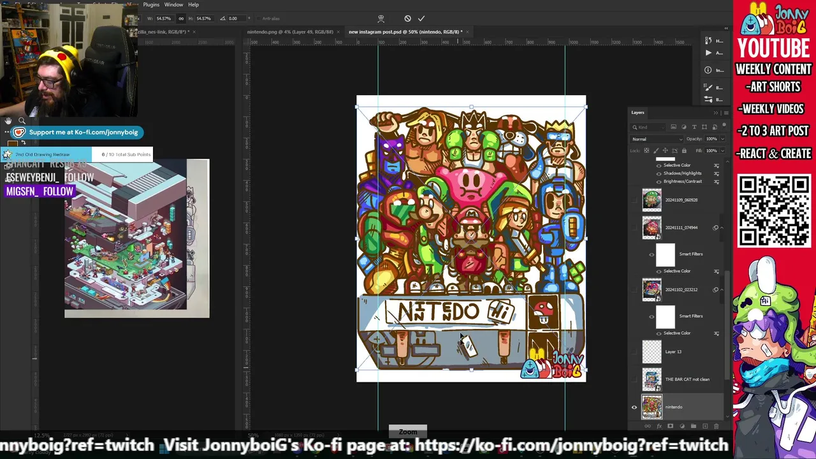Viewport: 816px width, 459px height.
Task: Open Layers panel flyout menu icon
Action: pyautogui.click(x=725, y=113)
